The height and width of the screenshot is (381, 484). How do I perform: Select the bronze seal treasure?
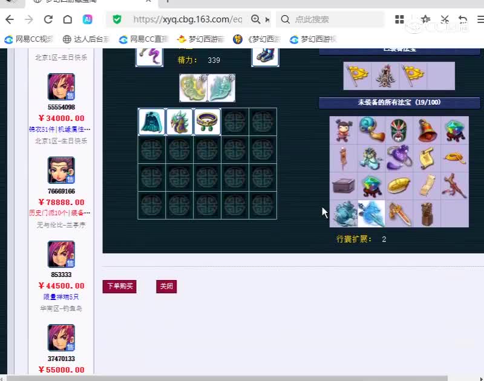click(x=427, y=213)
